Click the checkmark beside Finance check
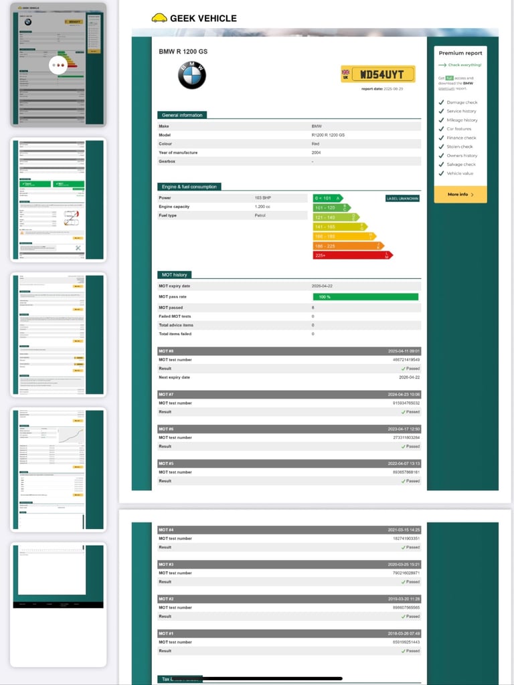The width and height of the screenshot is (514, 685). (x=441, y=138)
